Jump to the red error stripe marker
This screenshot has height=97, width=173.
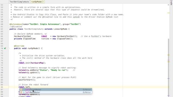point(168,60)
